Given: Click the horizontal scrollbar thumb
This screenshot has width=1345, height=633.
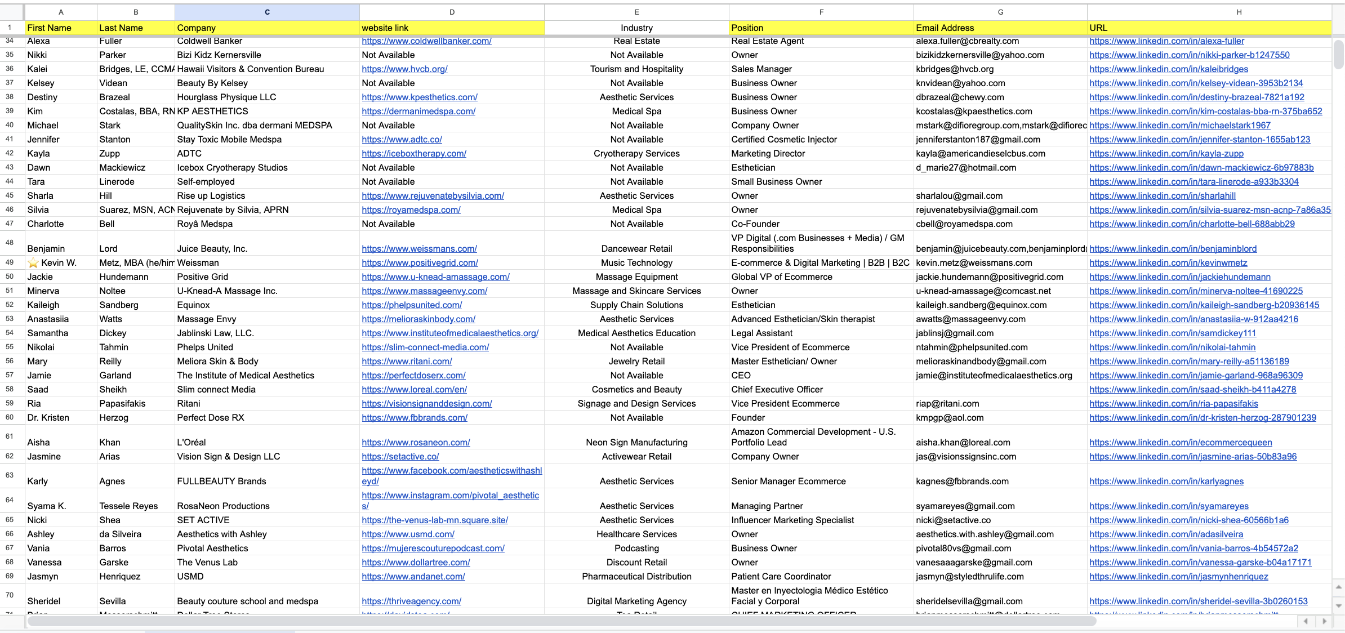Looking at the screenshot, I should (x=562, y=621).
